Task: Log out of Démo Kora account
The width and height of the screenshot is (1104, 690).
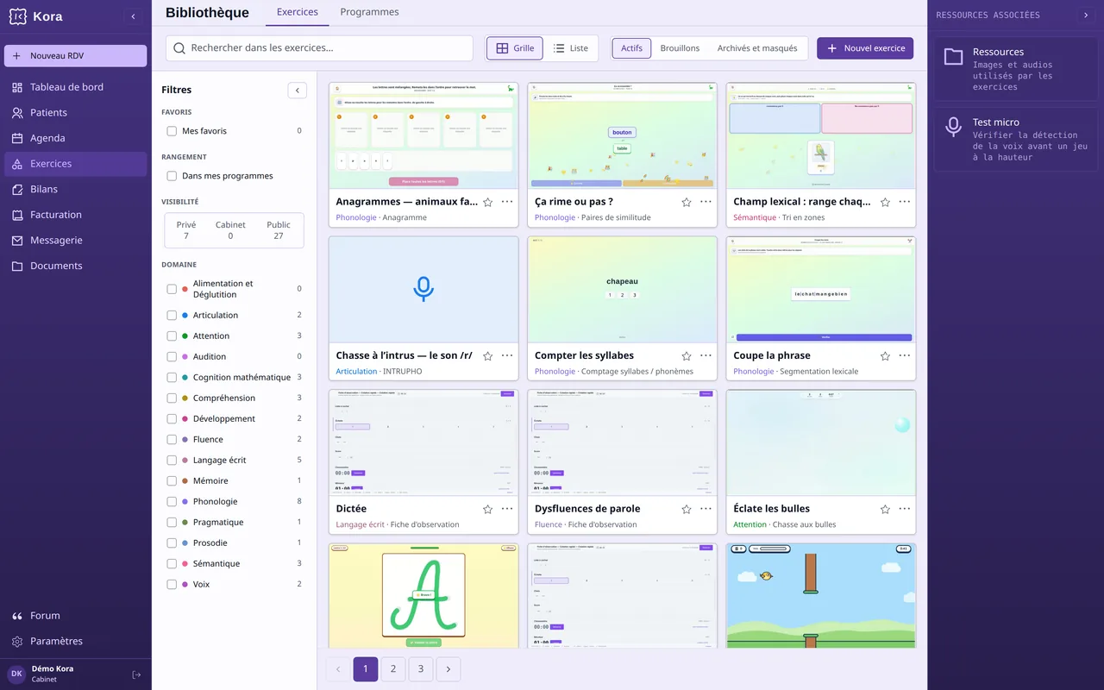Action: click(x=136, y=674)
